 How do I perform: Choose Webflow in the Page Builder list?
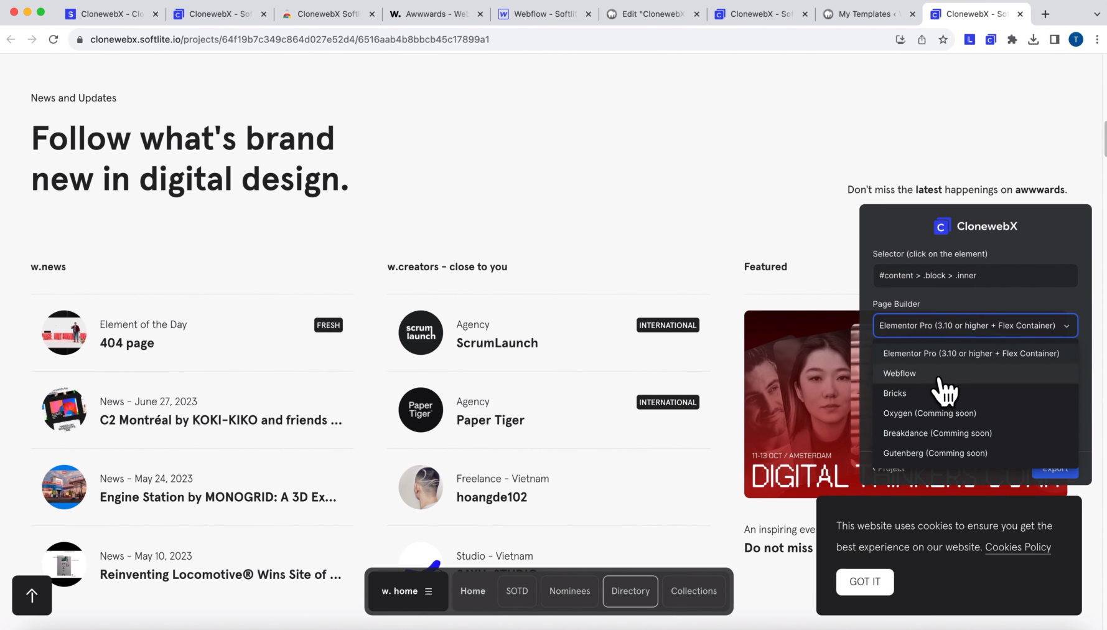click(x=975, y=374)
